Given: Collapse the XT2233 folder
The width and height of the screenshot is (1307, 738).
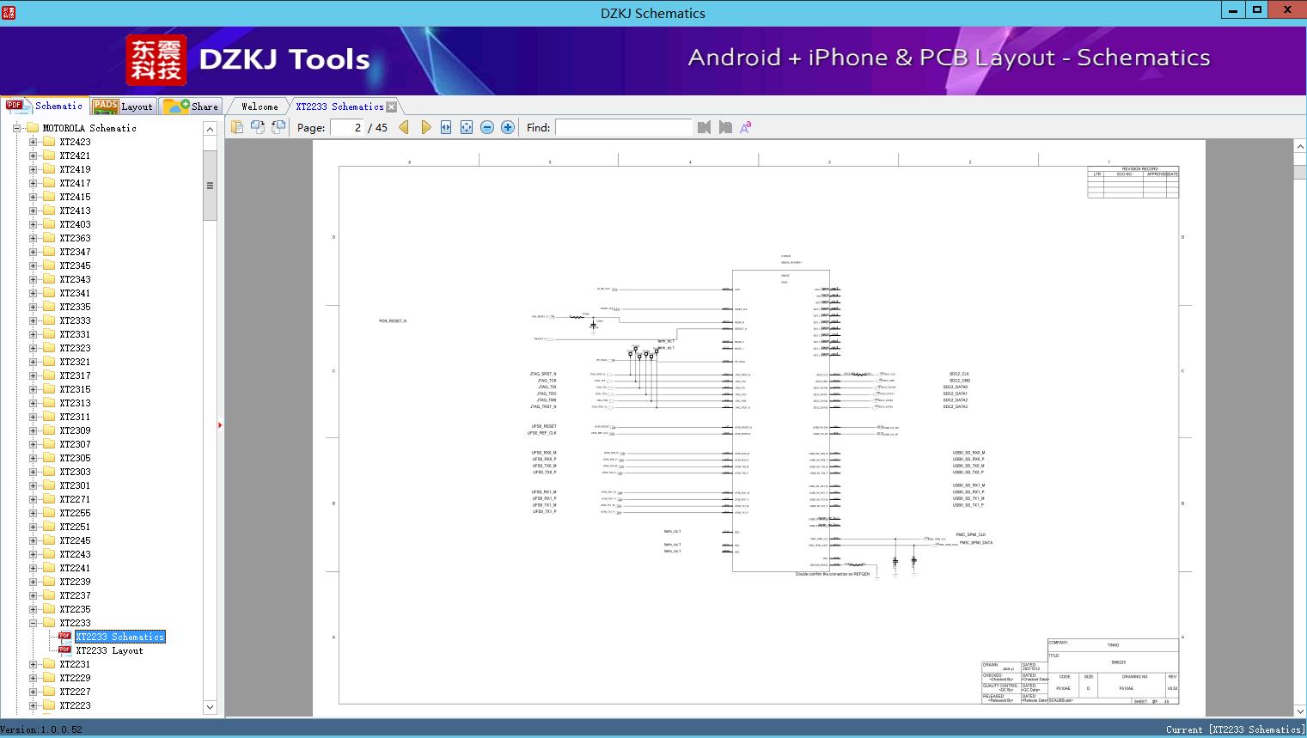Looking at the screenshot, I should point(33,623).
